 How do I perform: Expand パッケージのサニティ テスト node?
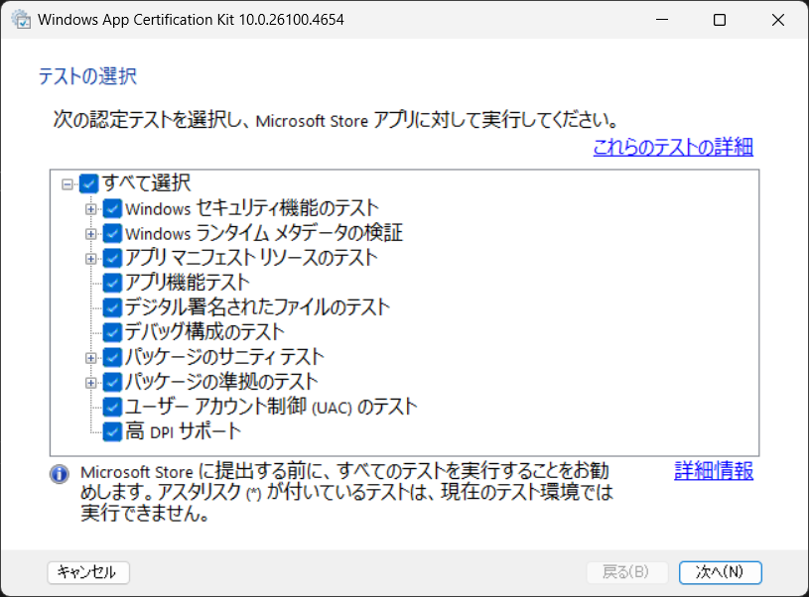click(90, 357)
